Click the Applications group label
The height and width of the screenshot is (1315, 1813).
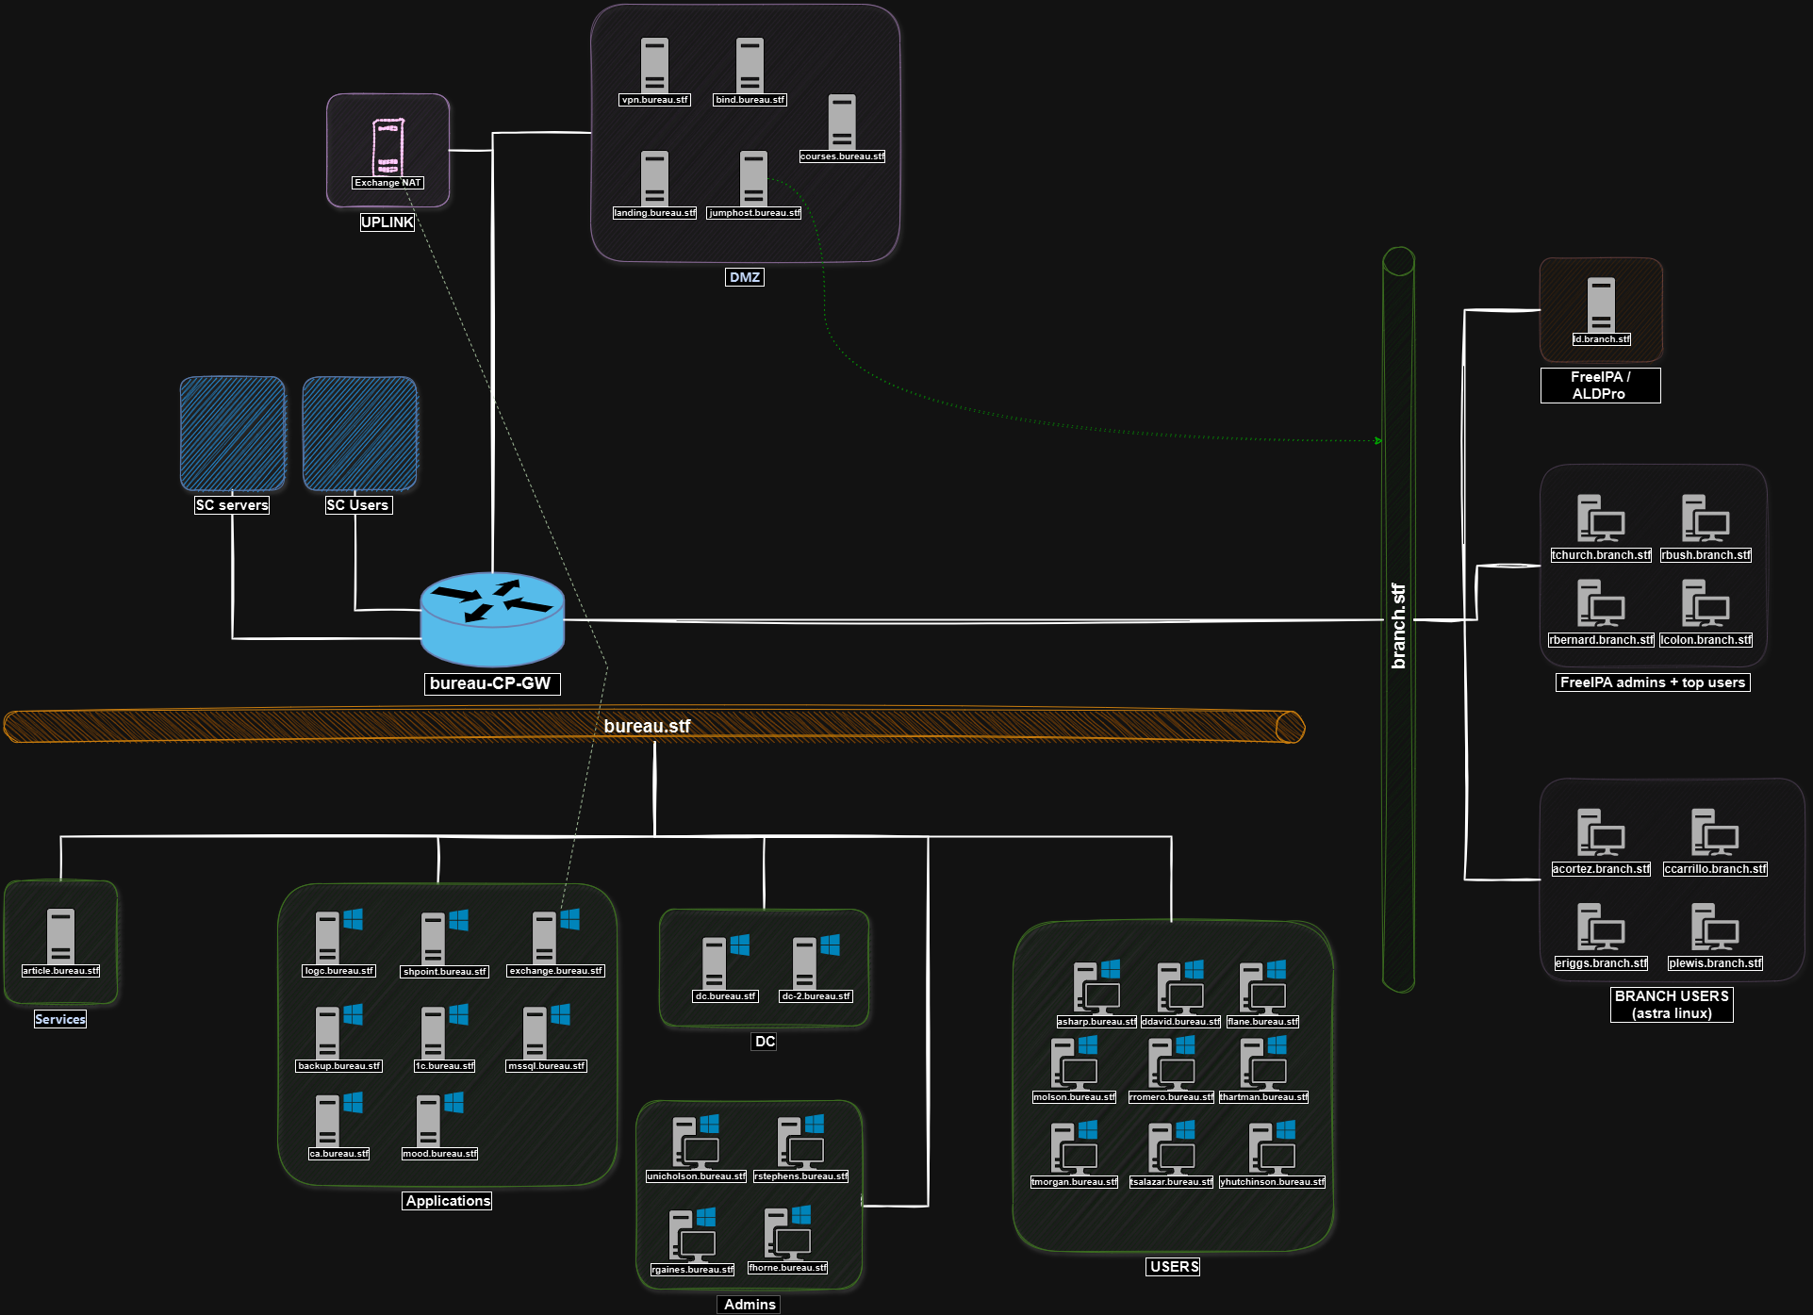point(448,1201)
